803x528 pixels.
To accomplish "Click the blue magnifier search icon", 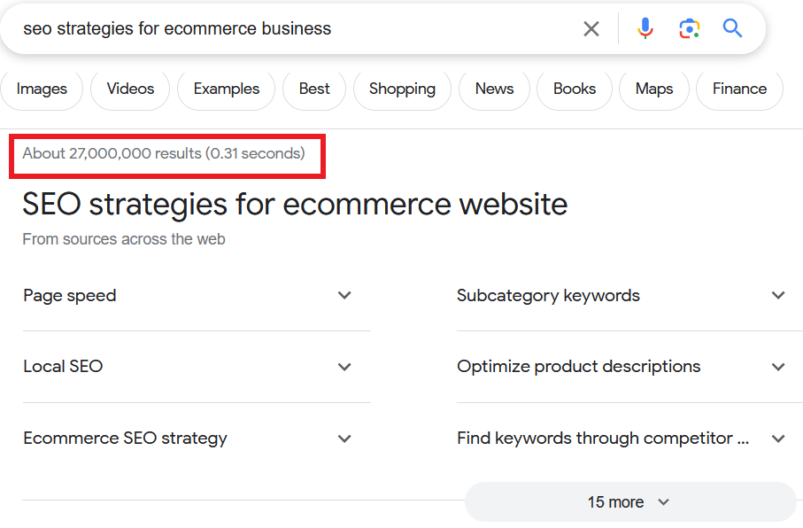I will (732, 29).
